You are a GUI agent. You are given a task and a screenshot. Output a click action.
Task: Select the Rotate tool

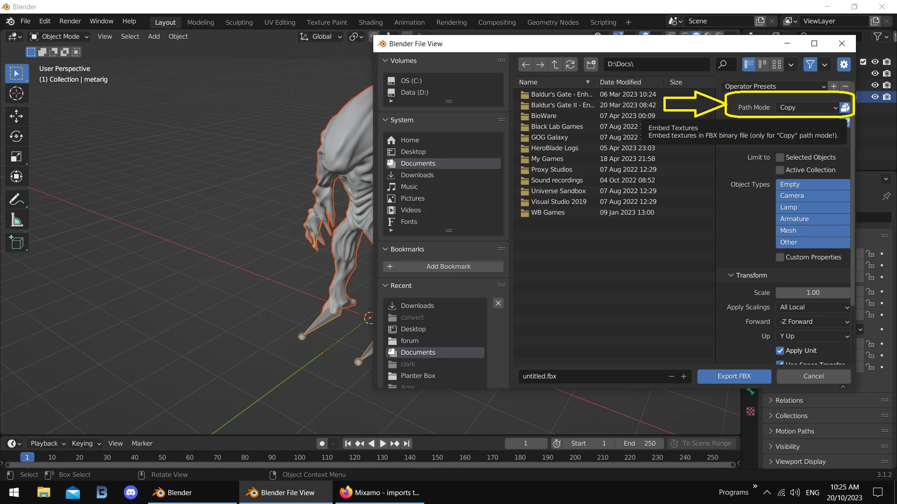(x=16, y=136)
